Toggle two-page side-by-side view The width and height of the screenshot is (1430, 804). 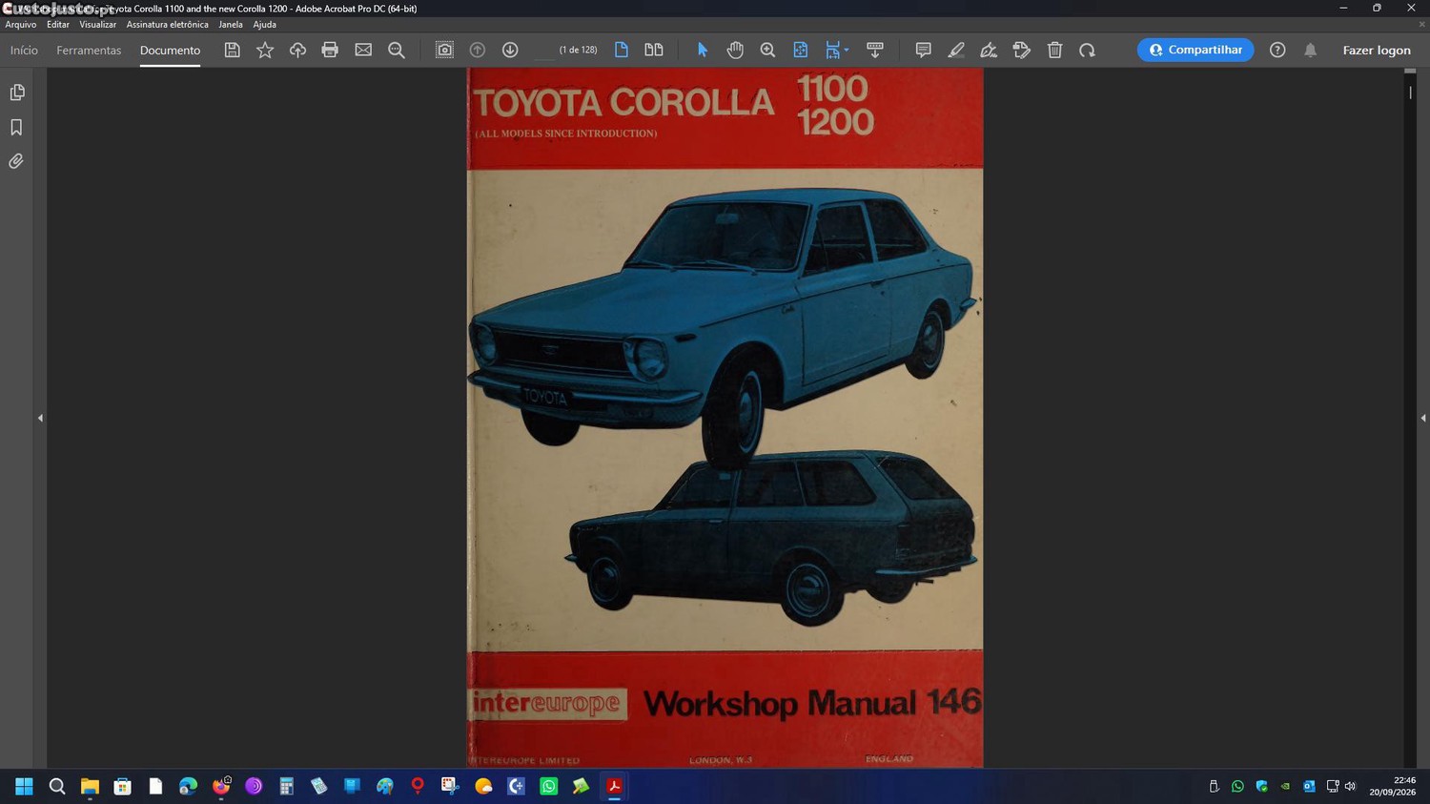pos(654,50)
